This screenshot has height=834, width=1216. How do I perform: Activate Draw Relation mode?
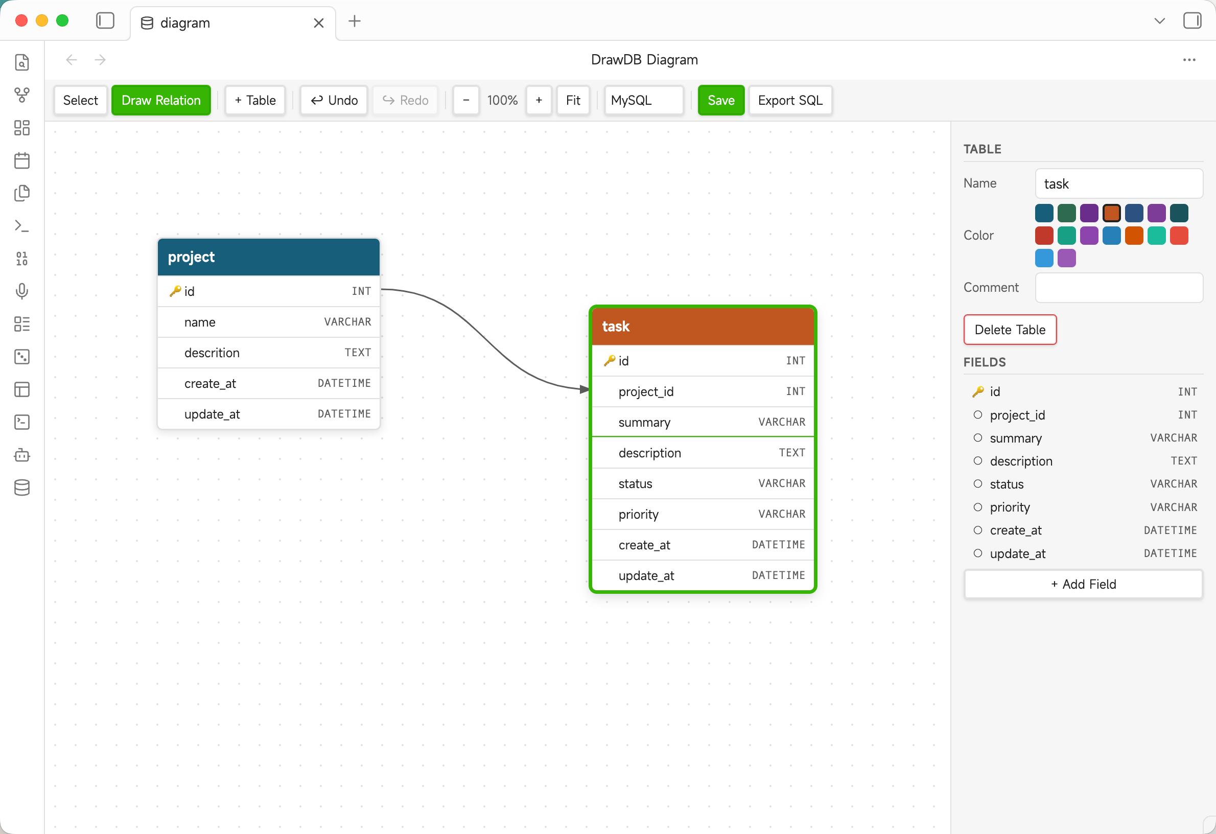point(161,100)
